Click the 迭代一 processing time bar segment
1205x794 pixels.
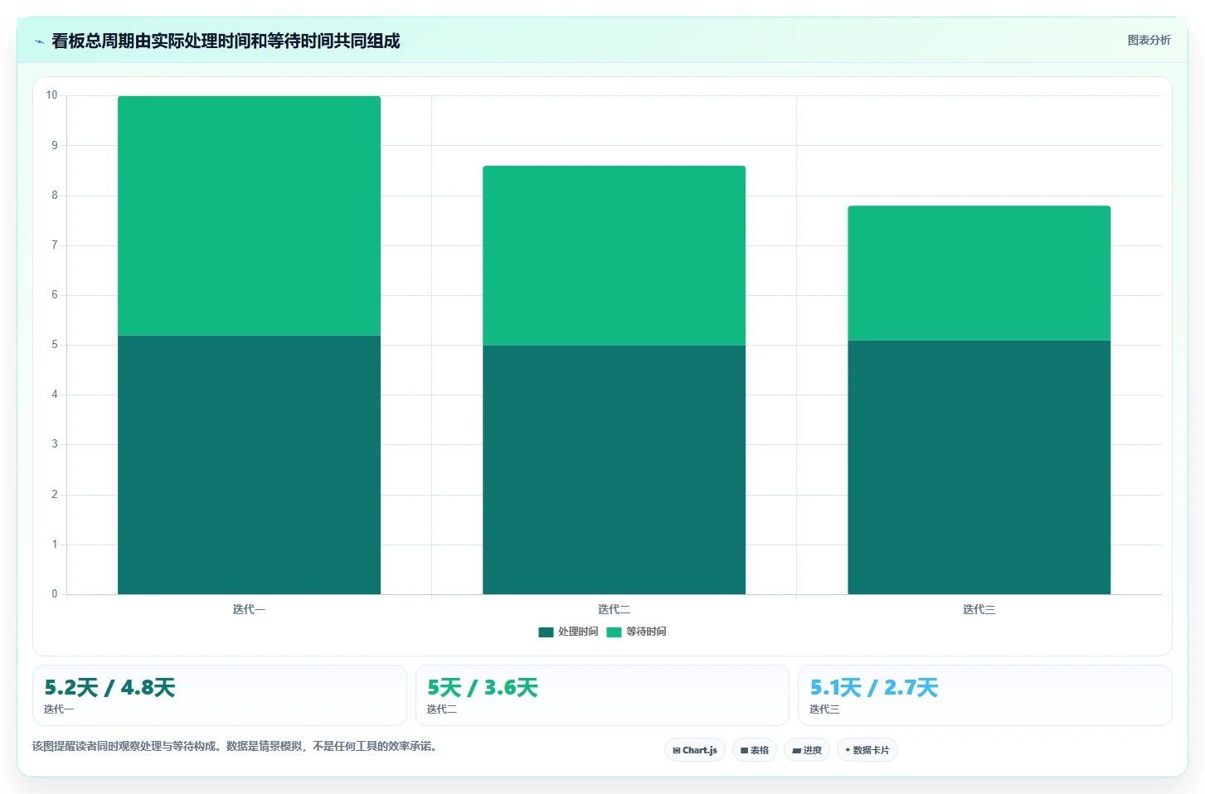tap(249, 465)
